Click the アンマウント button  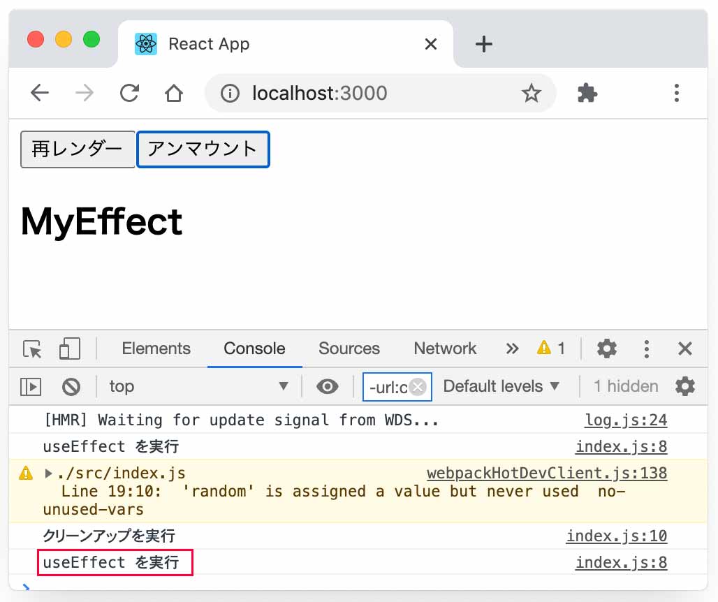pyautogui.click(x=203, y=149)
